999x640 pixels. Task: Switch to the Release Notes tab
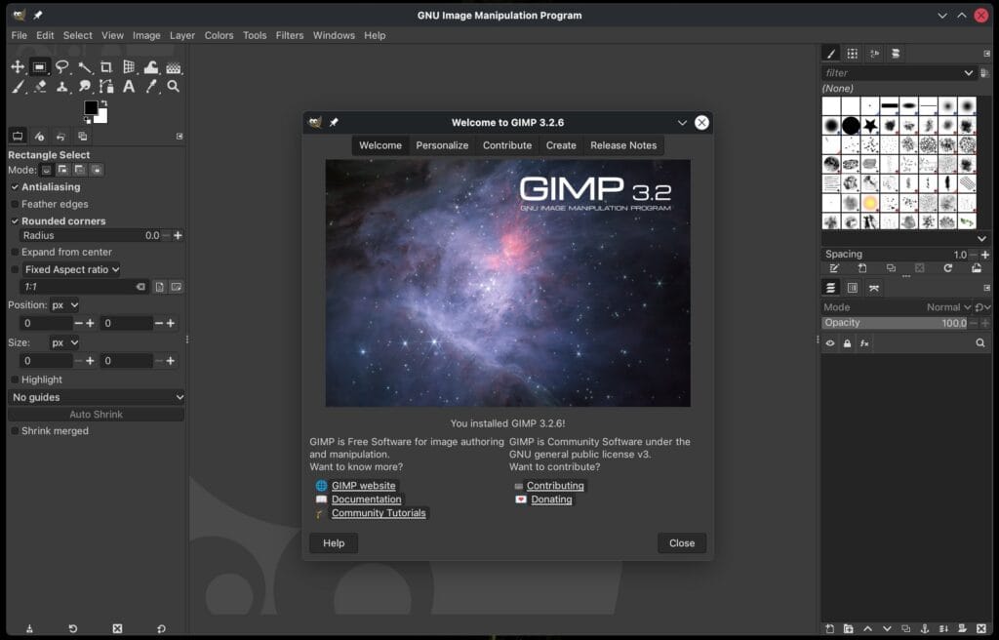pyautogui.click(x=623, y=145)
